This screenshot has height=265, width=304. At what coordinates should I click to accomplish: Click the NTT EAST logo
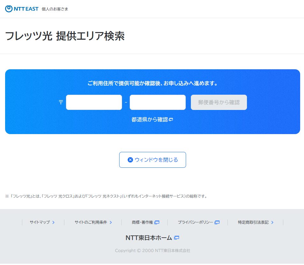point(22,9)
